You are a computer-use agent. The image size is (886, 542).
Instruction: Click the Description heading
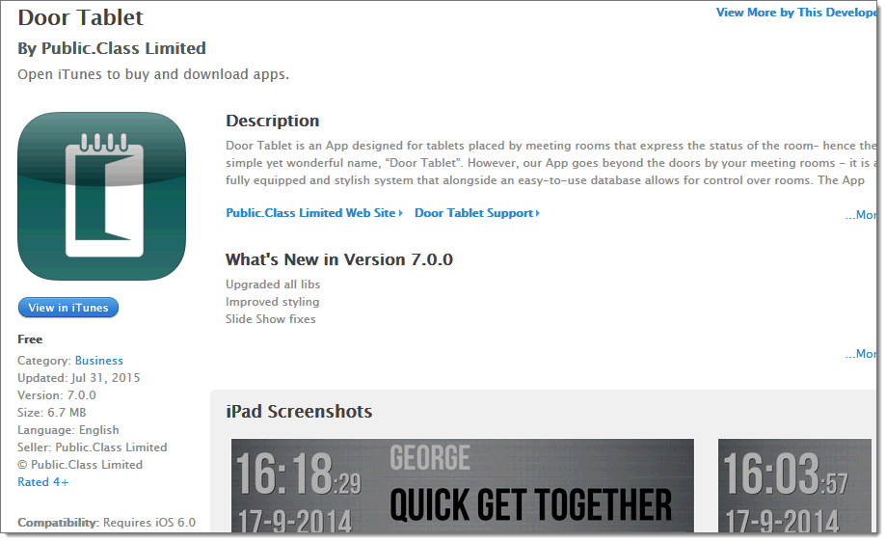(x=272, y=121)
